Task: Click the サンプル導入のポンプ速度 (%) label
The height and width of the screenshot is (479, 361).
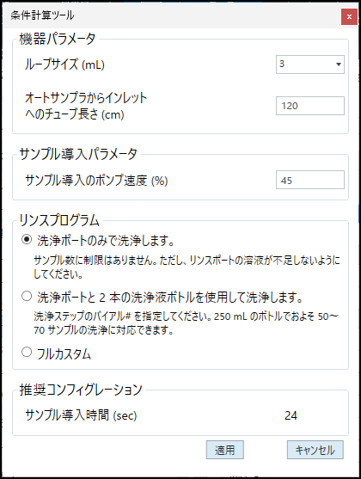Action: [96, 181]
